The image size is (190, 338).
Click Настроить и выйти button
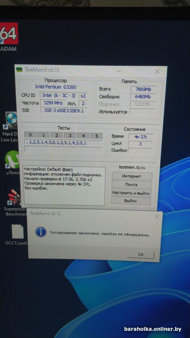coord(131,193)
